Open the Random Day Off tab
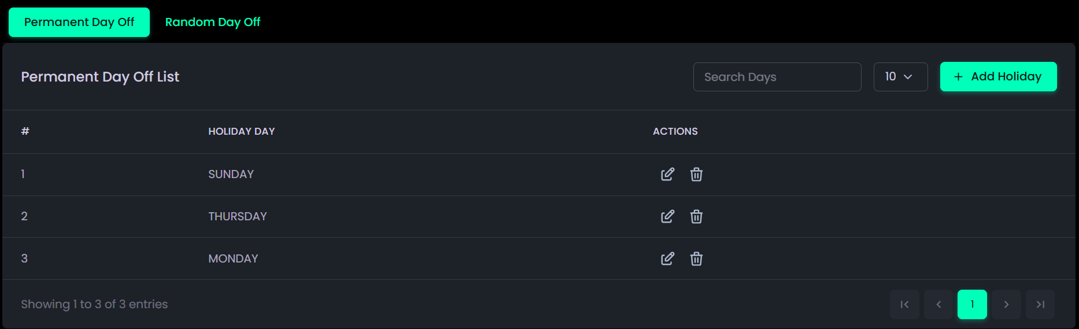 tap(213, 22)
